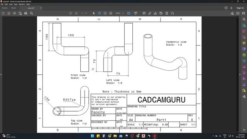Zoom in with the plus circle

111,14
